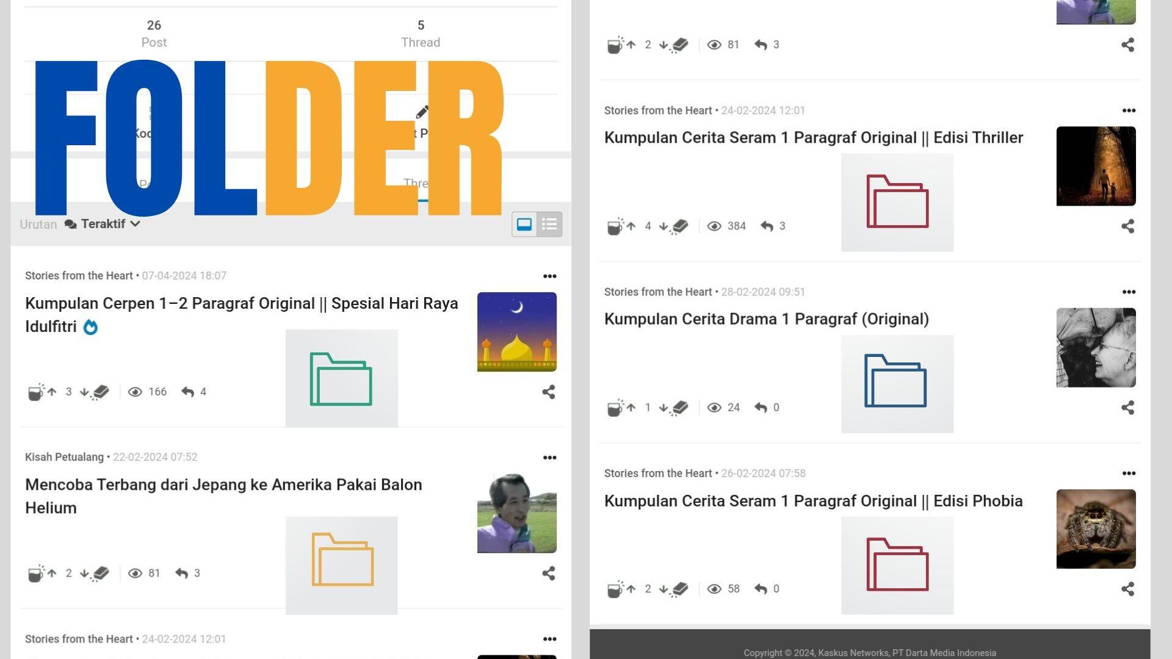Share the Balon Helium thread
This screenshot has width=1172, height=659.
[x=548, y=573]
